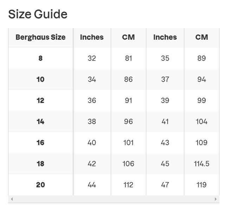Select the size 10 row label
This screenshot has width=236, height=207.
(x=40, y=79)
